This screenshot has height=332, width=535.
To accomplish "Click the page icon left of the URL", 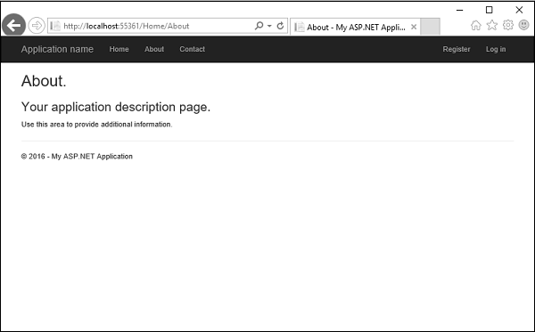I will 55,26.
